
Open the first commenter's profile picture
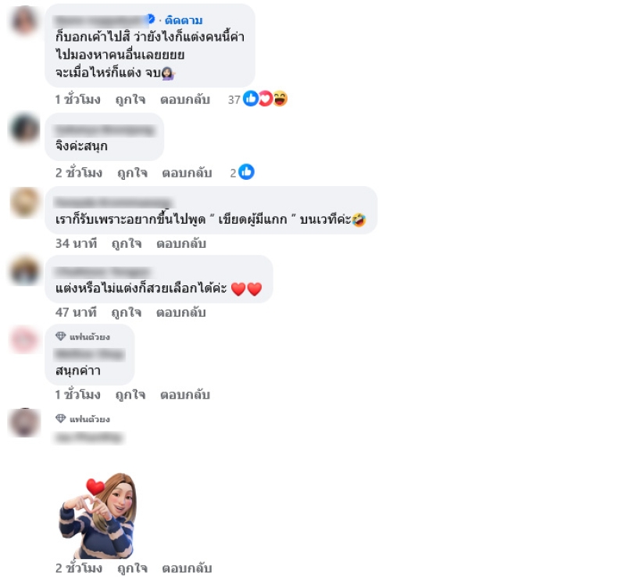coord(24,20)
